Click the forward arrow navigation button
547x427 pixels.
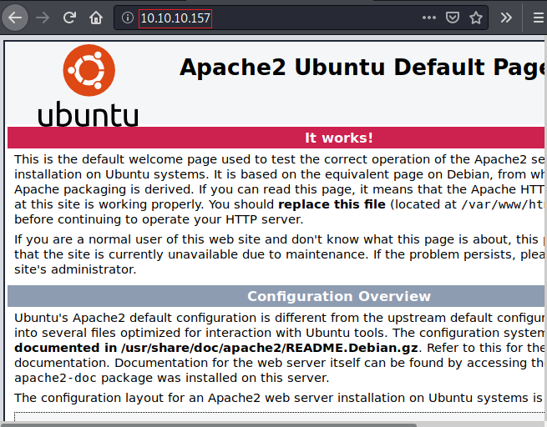pyautogui.click(x=43, y=18)
